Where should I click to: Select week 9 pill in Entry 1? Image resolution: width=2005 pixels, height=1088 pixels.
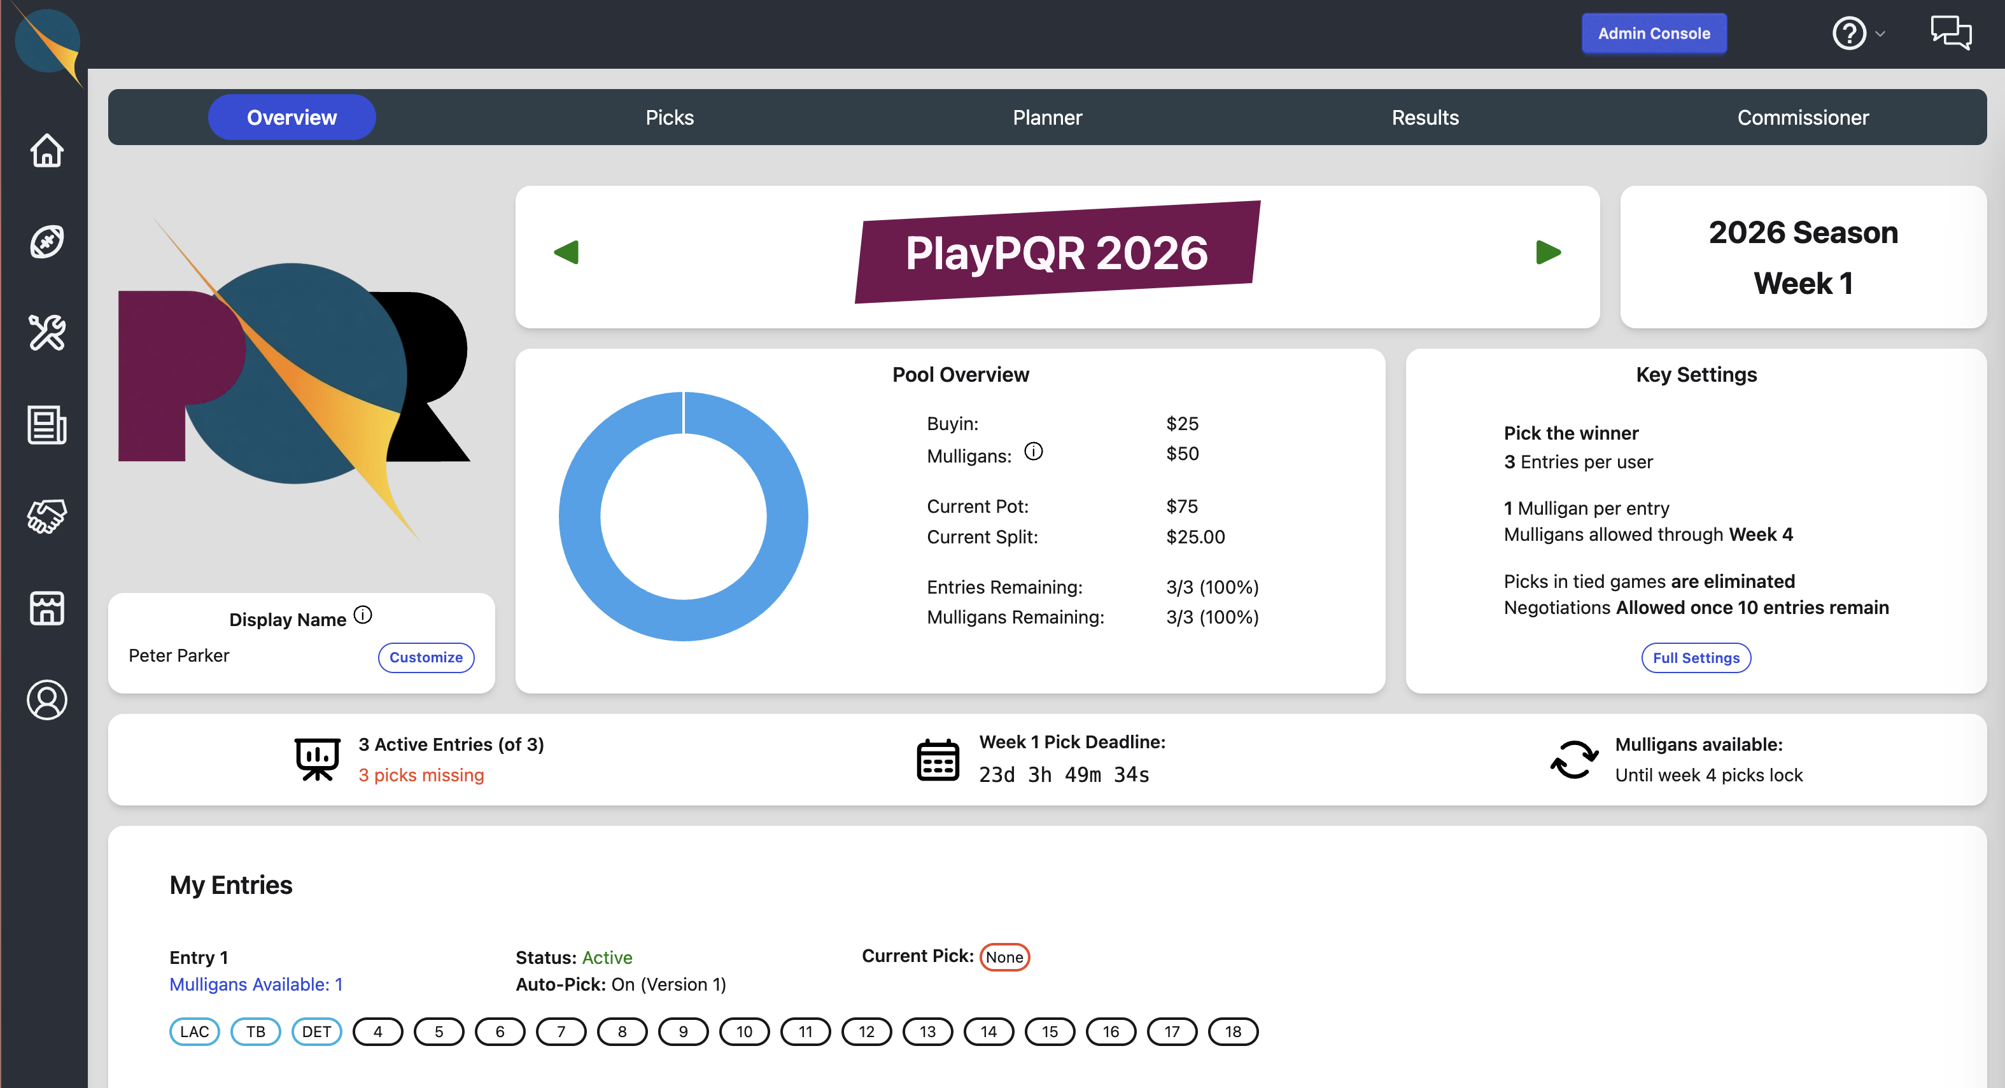[x=684, y=1032]
